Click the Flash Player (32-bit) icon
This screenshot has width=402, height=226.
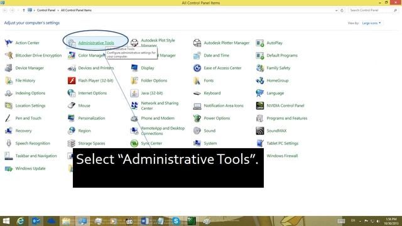tap(72, 80)
